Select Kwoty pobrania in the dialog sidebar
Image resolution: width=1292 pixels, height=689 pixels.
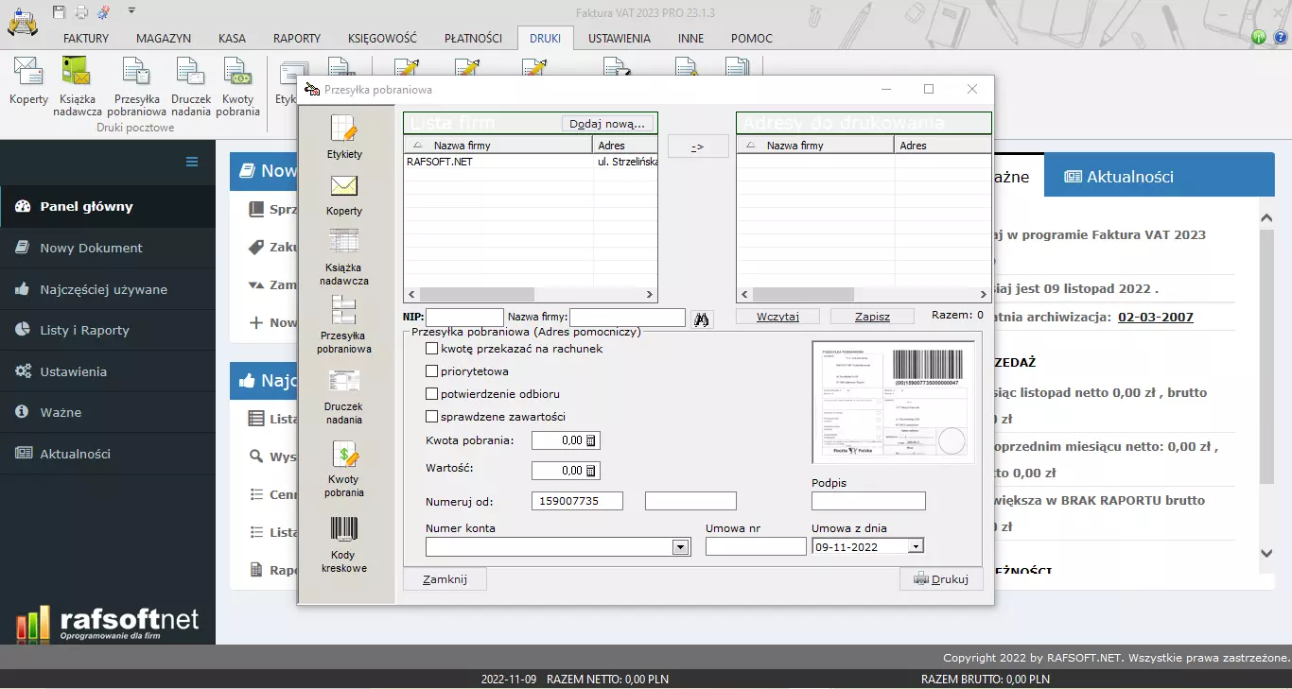pyautogui.click(x=344, y=468)
